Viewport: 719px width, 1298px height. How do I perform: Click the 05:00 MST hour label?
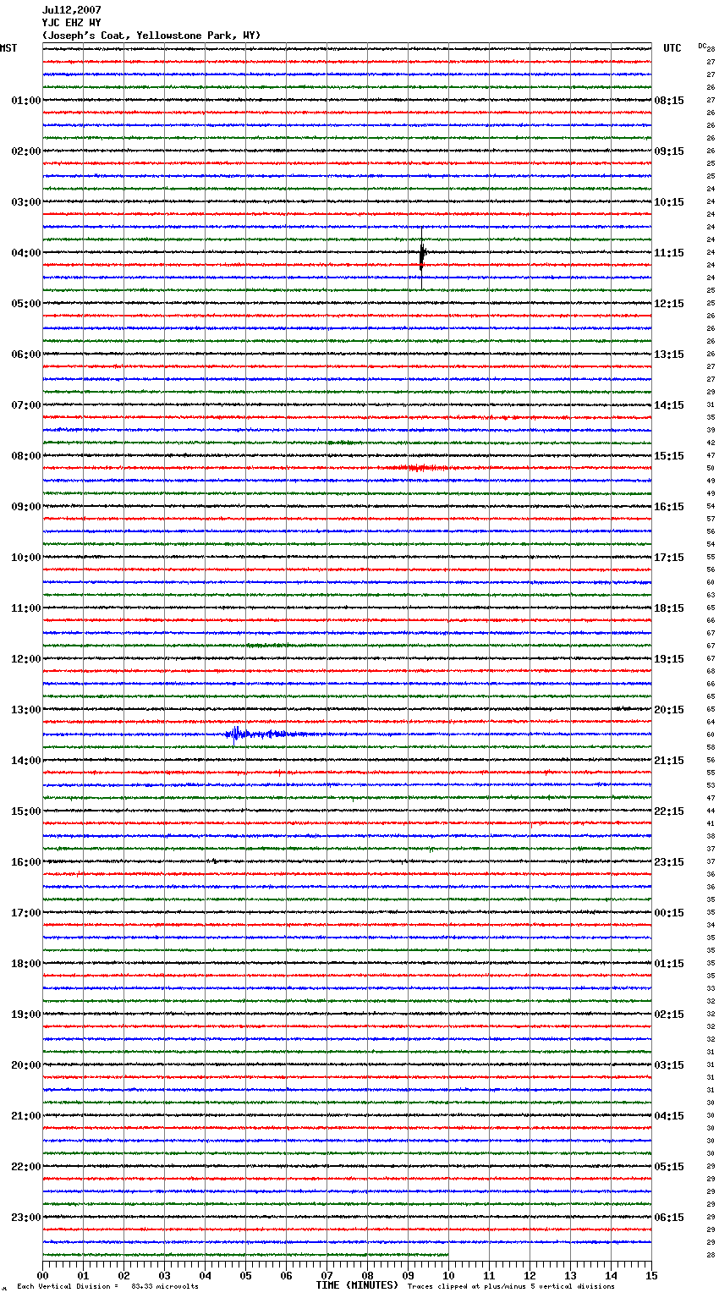[25, 304]
